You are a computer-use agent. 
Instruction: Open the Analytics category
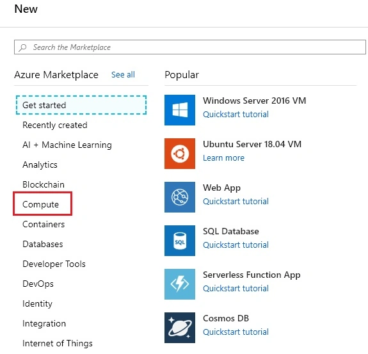click(40, 165)
